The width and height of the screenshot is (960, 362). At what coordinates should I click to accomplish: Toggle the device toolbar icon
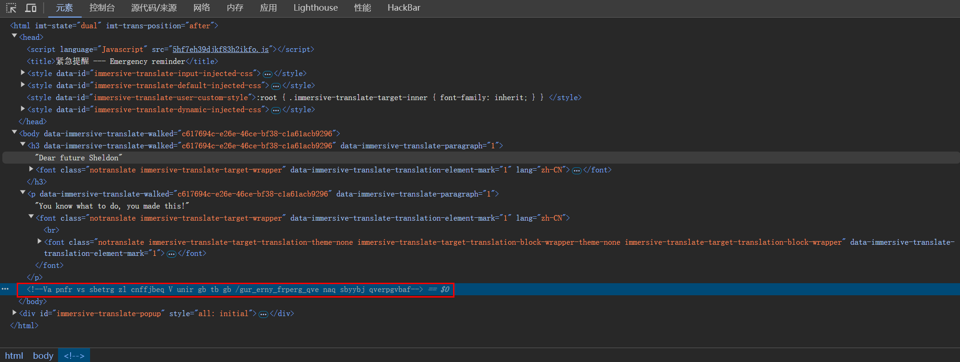[31, 8]
